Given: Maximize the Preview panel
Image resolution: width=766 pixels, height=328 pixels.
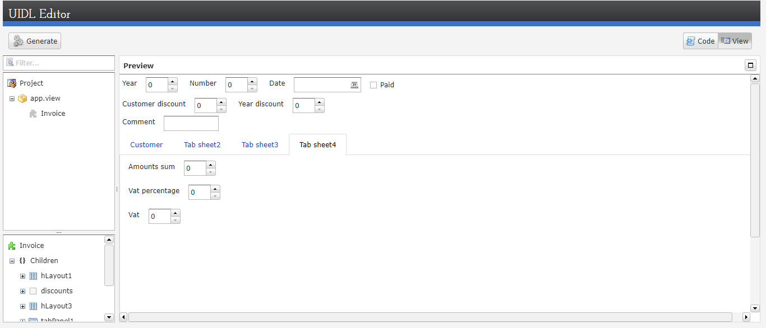Looking at the screenshot, I should click(750, 65).
